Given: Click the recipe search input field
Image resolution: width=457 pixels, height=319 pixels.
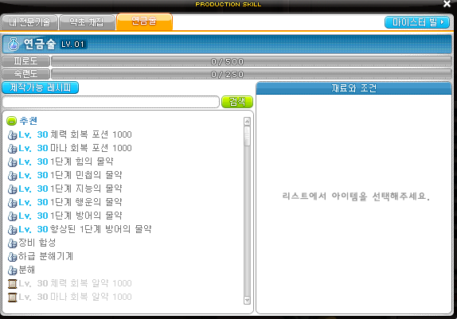Looking at the screenshot, I should click(x=111, y=102).
